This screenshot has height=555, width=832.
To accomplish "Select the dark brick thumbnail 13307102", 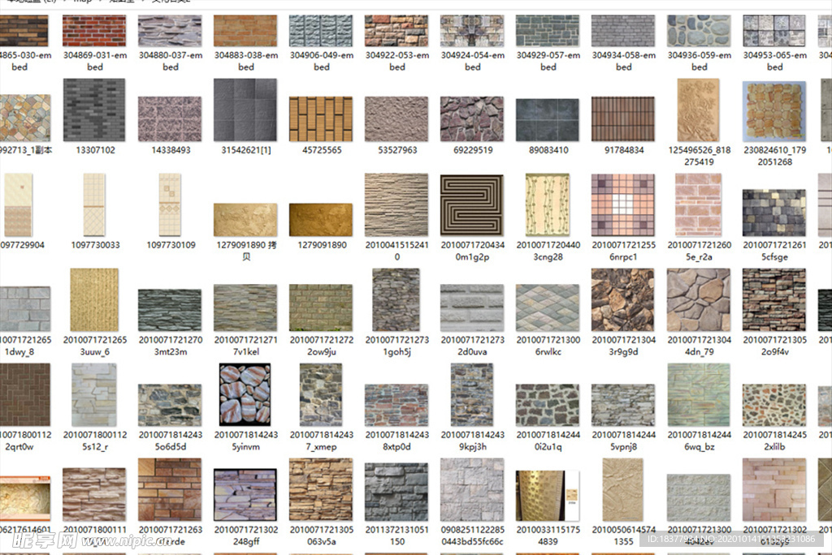I will [94, 110].
